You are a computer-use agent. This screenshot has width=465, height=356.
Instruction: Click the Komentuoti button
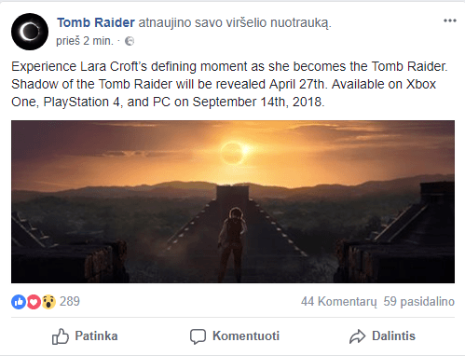[235, 336]
